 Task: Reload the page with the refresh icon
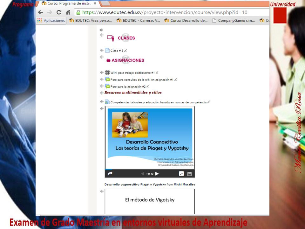click(59, 12)
